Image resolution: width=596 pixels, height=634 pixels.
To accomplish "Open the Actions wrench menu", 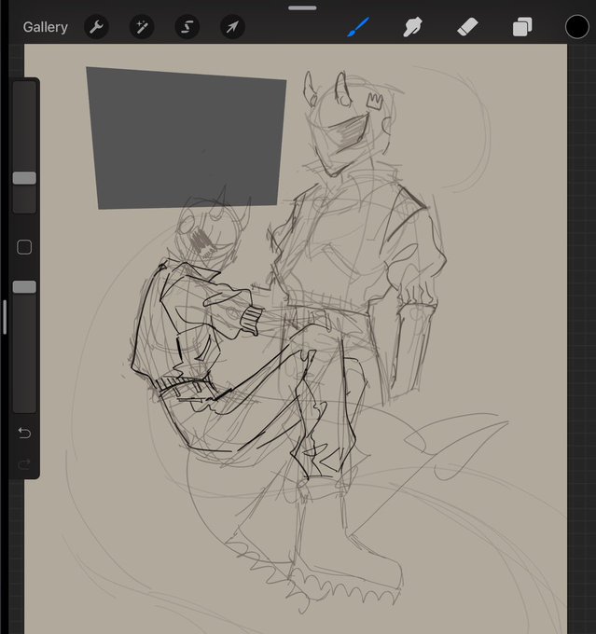I will (96, 27).
